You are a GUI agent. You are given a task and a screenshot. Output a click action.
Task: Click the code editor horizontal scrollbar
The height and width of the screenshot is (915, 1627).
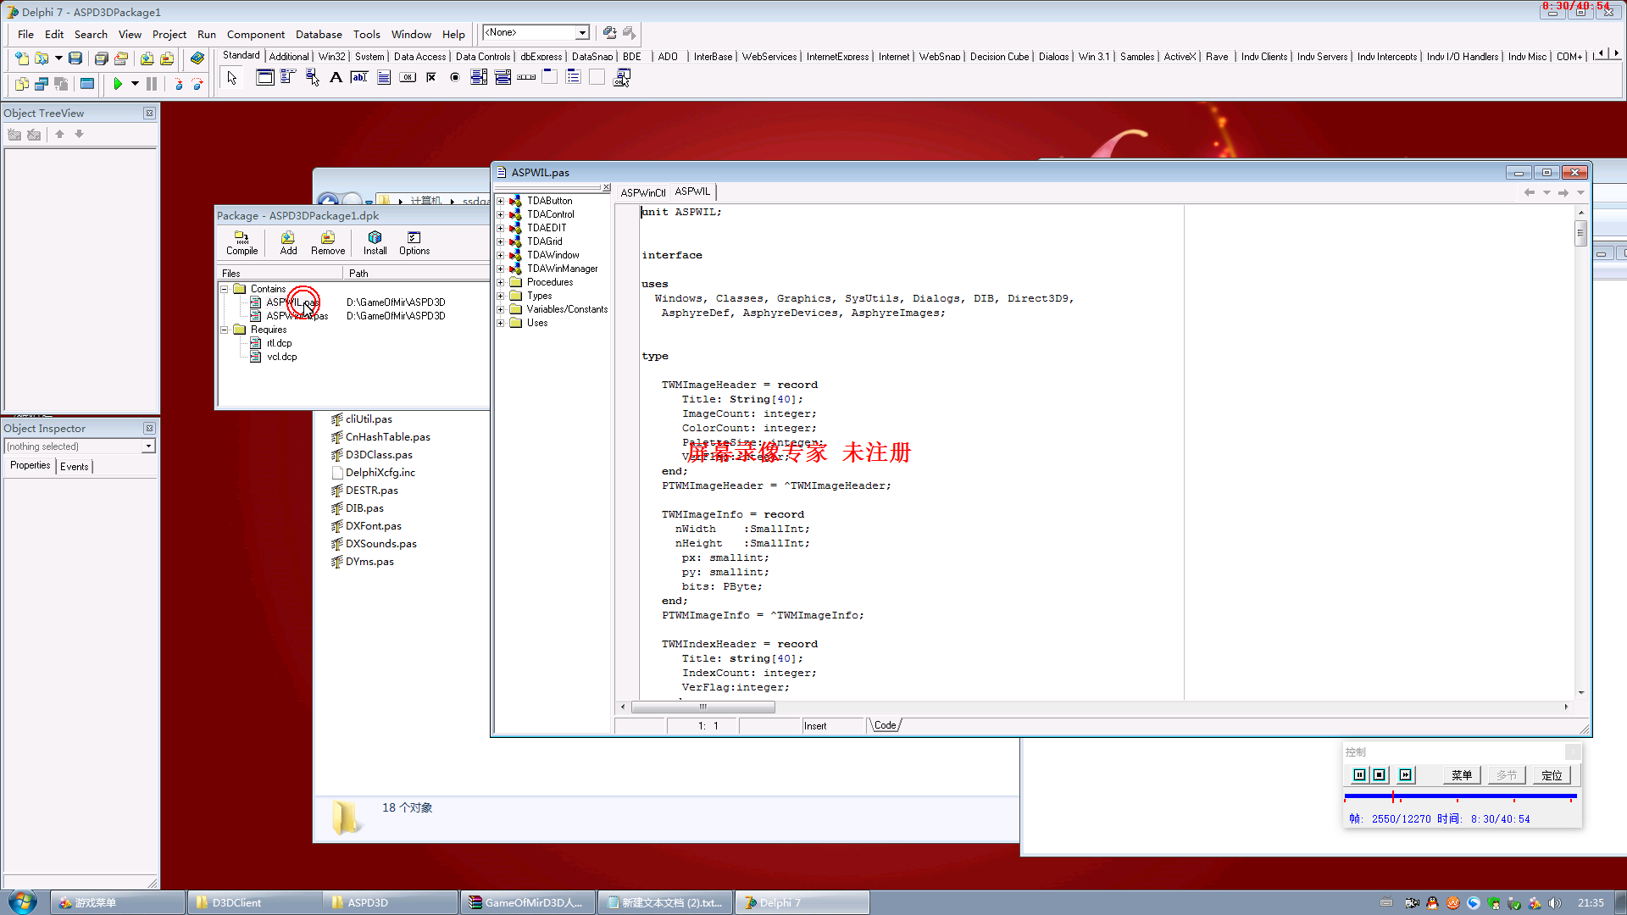[1094, 707]
